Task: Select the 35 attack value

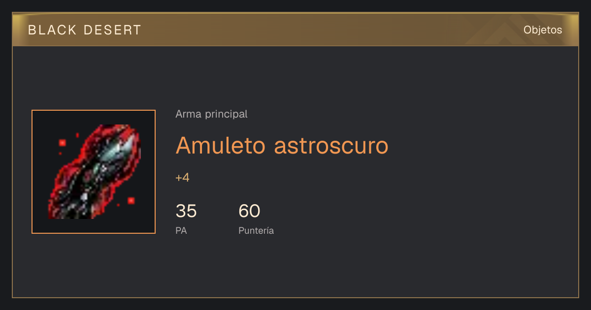Action: point(186,211)
